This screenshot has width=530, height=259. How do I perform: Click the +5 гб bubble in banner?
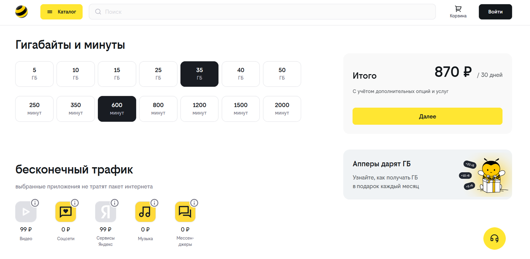(x=470, y=186)
